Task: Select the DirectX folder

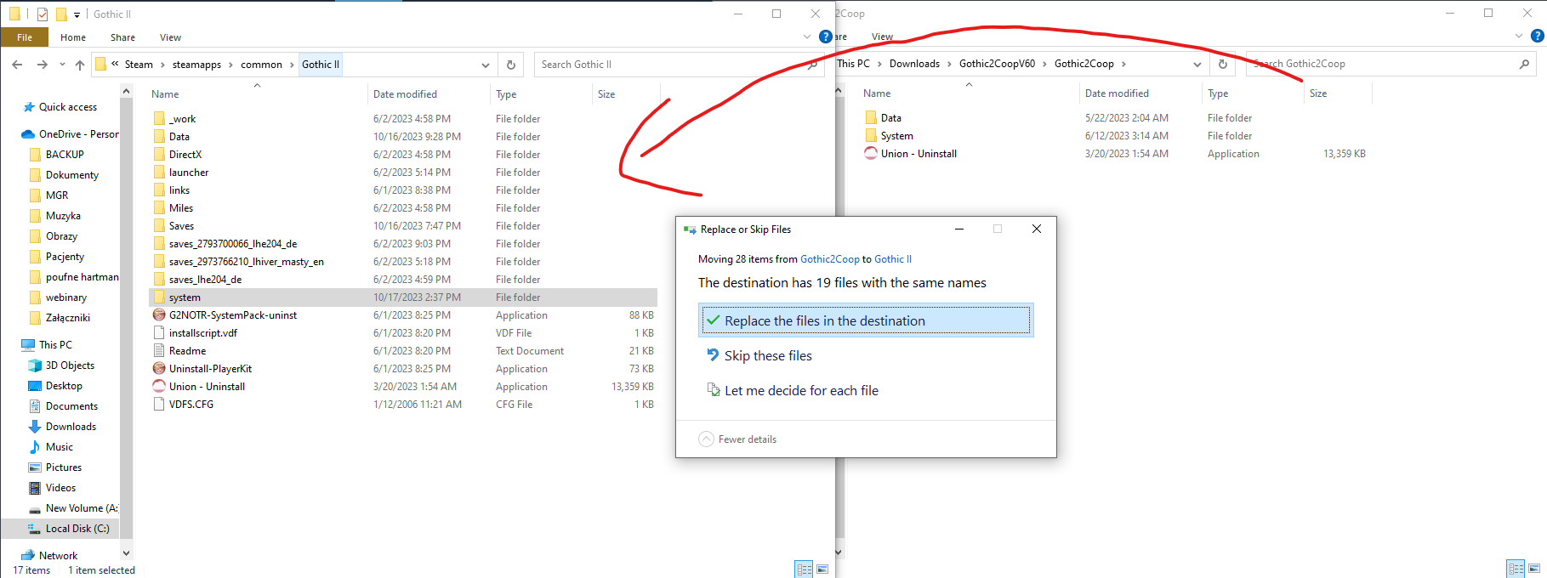Action: 185,155
